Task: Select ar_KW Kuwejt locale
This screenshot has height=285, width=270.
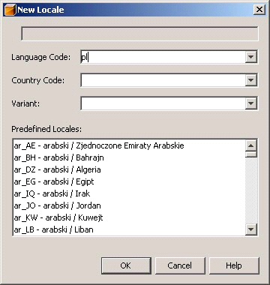Action: coord(129,217)
